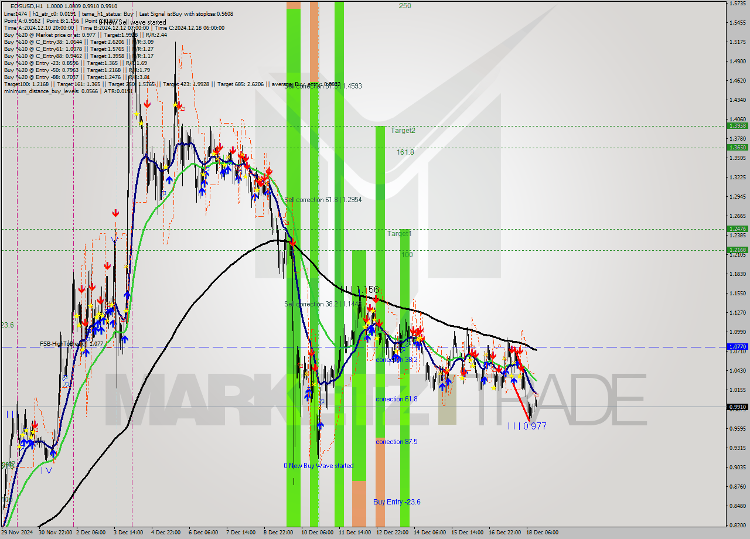Click the 'Buy %20 @ Entry -50: 0.7963' line

[77, 70]
